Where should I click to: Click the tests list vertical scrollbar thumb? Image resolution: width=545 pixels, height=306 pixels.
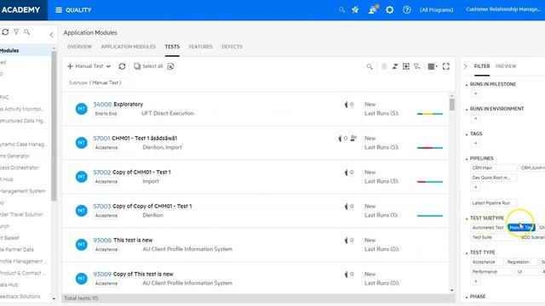pyautogui.click(x=452, y=105)
